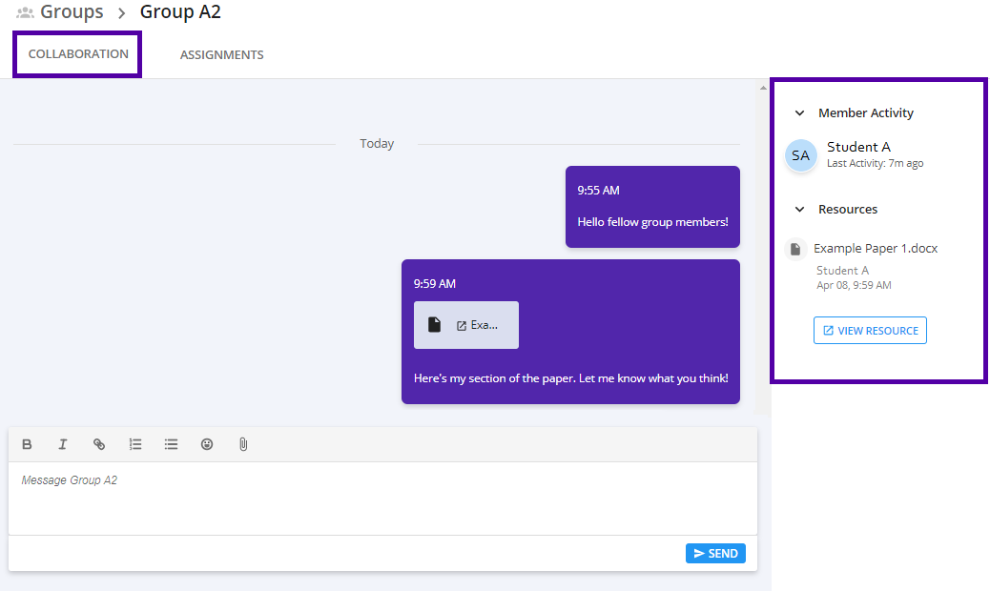Click the 'Apr 08, 9:59 AM' resource timestamp
The image size is (990, 591).
(x=854, y=285)
